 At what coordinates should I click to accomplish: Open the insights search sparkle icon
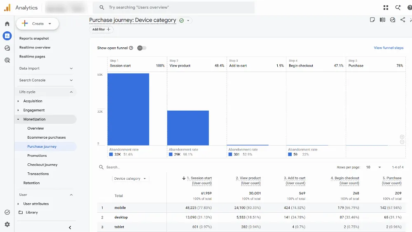point(398,8)
